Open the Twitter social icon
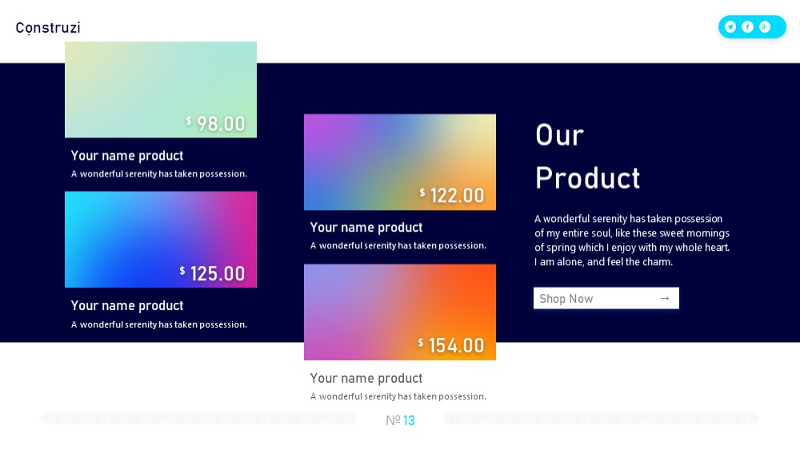The height and width of the screenshot is (449, 800). [730, 27]
